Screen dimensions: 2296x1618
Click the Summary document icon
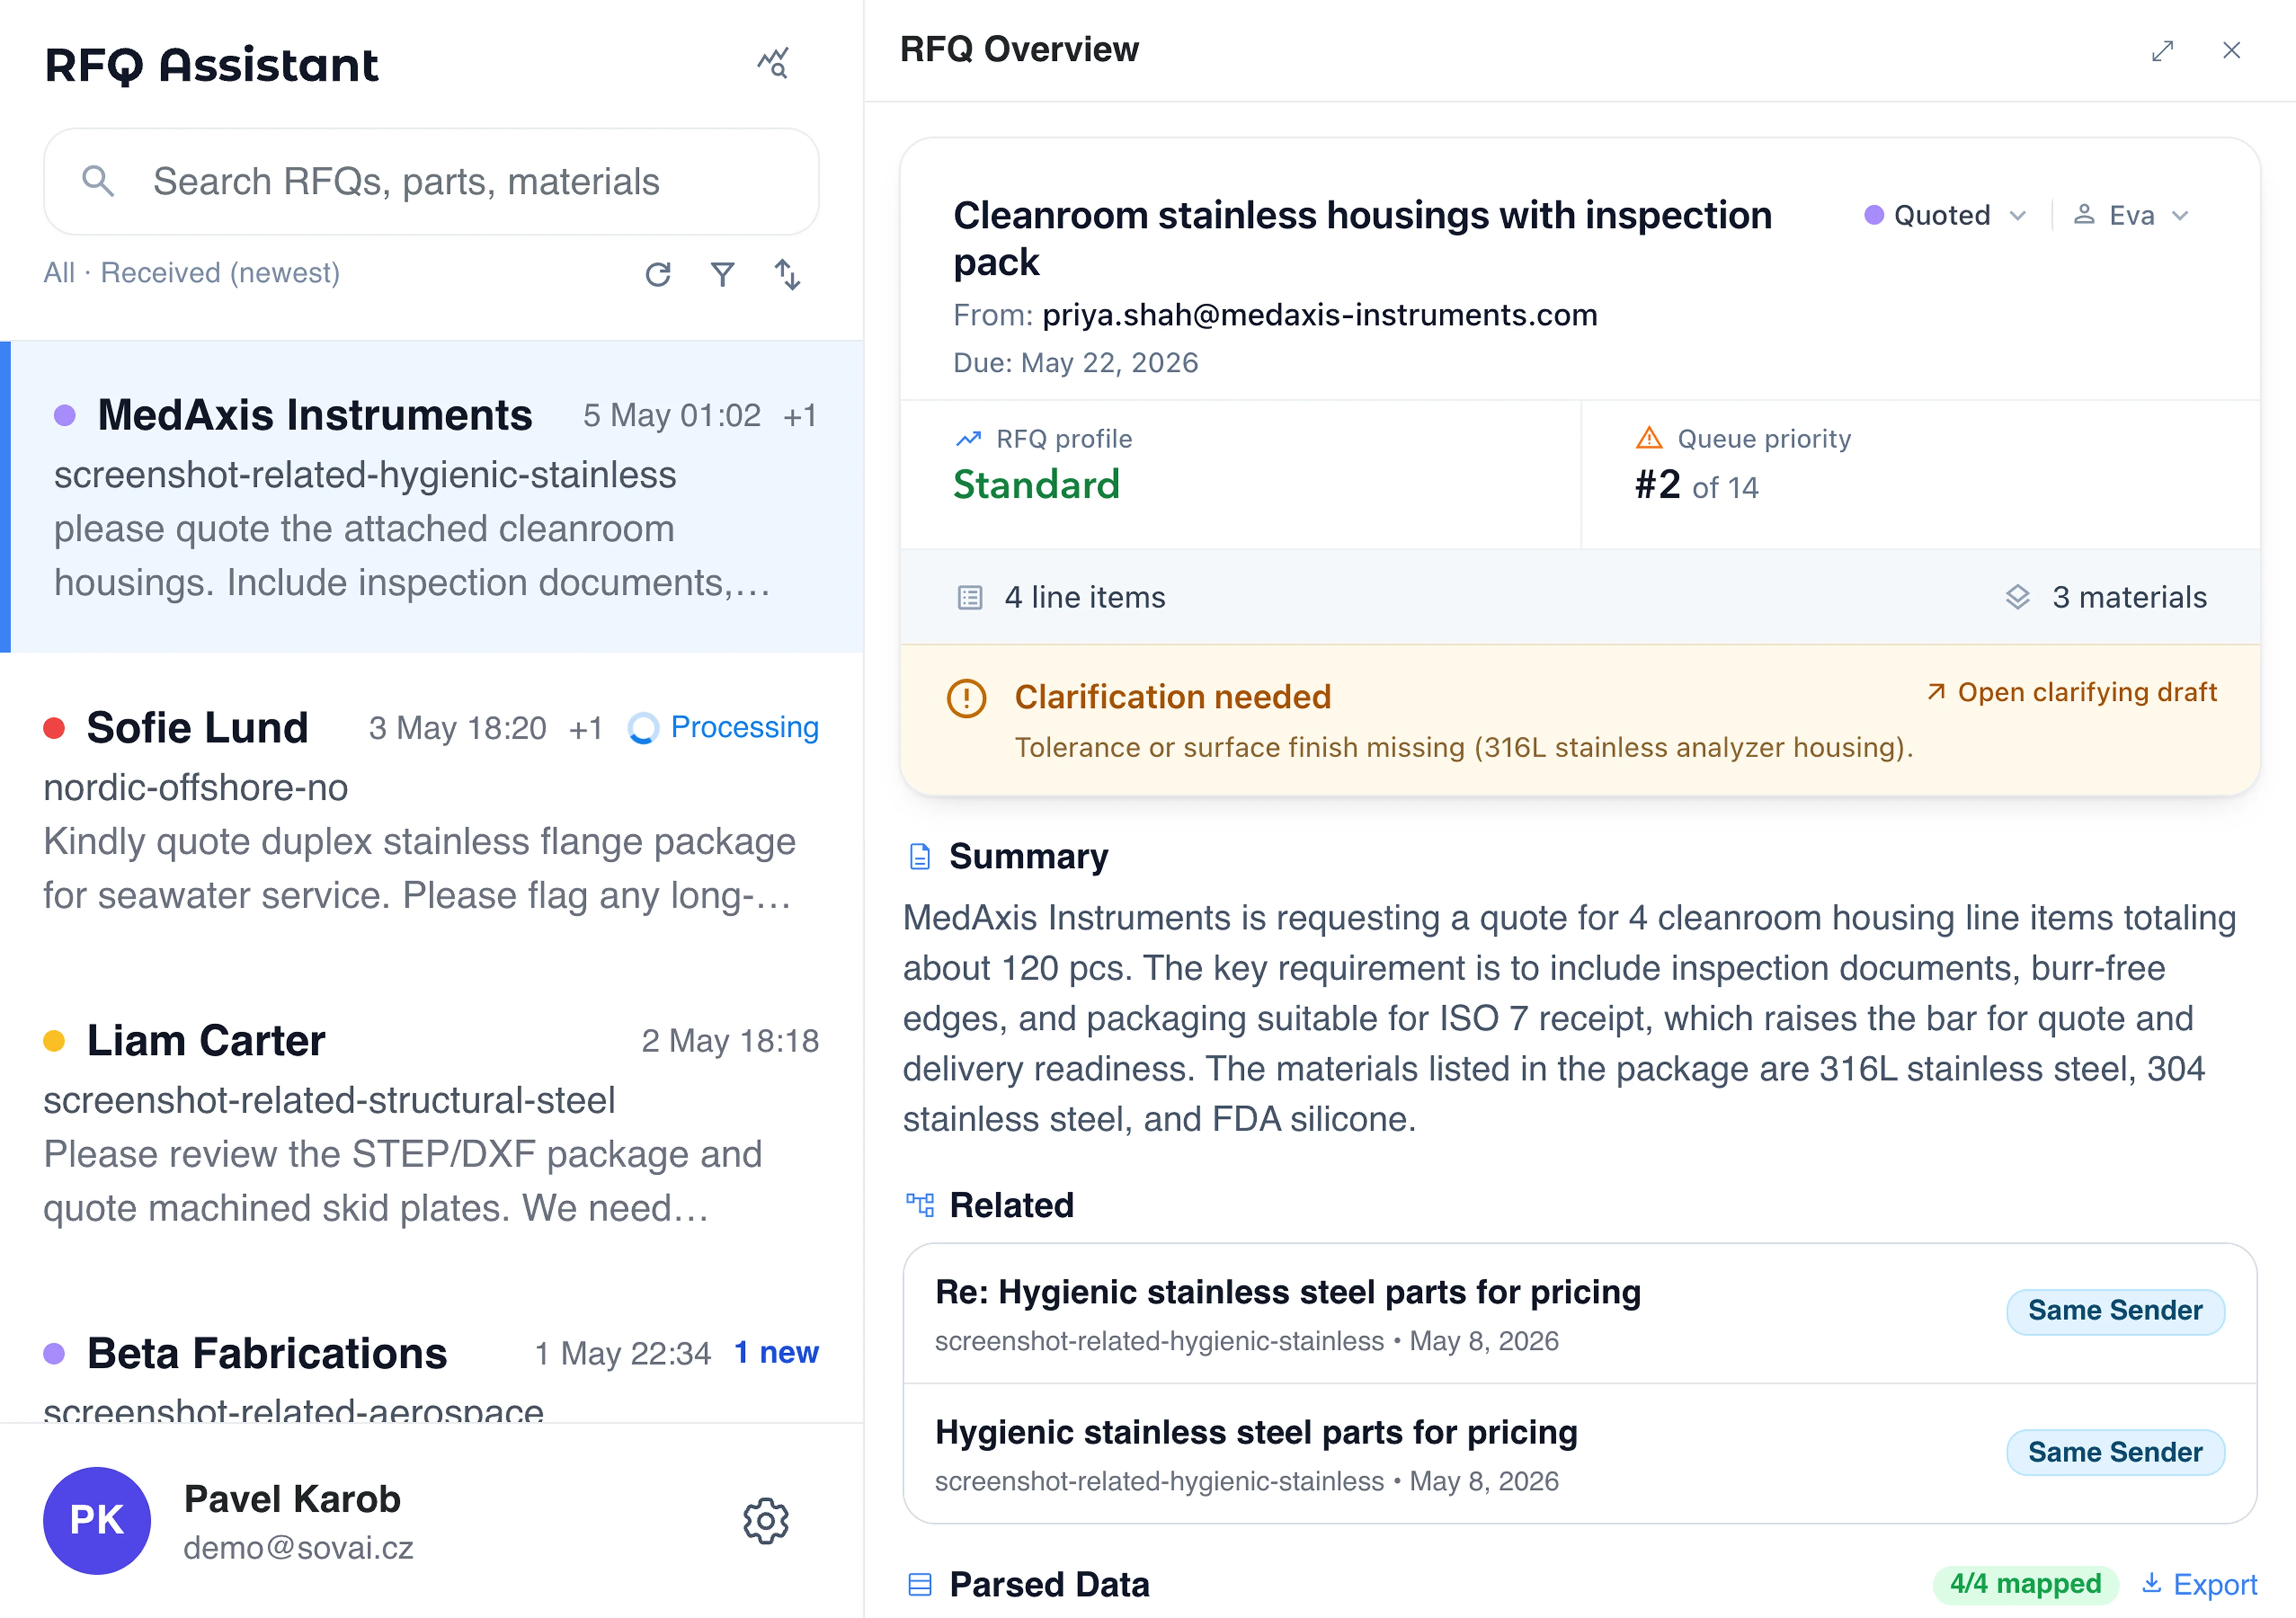[919, 857]
